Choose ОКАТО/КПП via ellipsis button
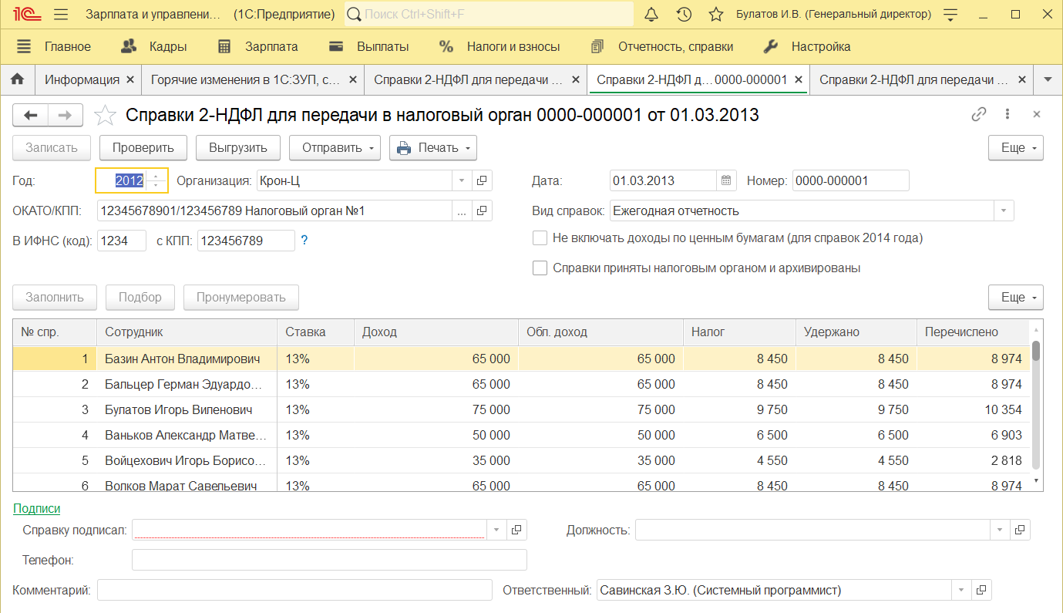 coord(462,211)
